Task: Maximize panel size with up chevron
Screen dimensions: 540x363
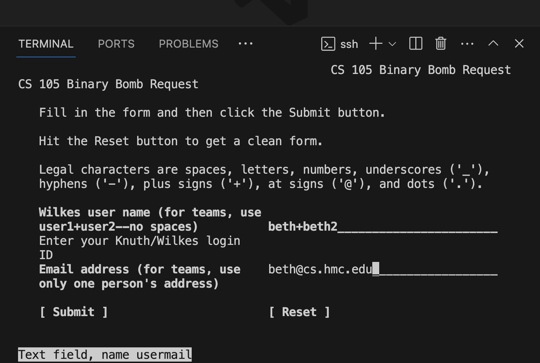Action: pos(493,44)
